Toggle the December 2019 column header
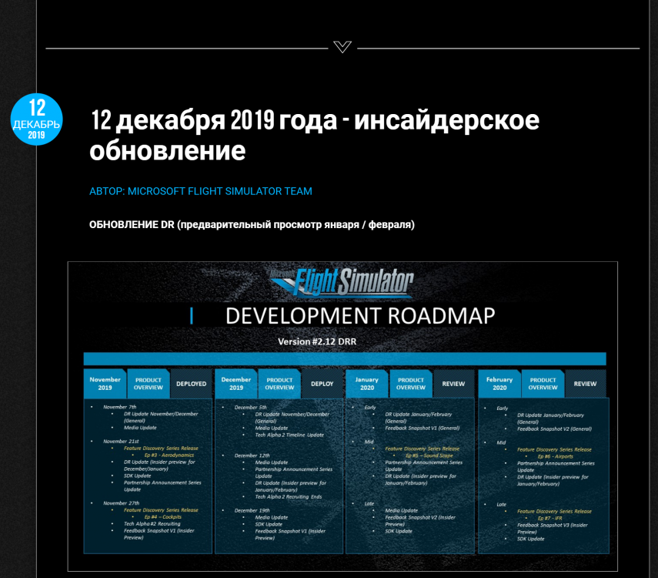The height and width of the screenshot is (578, 658). pyautogui.click(x=236, y=383)
